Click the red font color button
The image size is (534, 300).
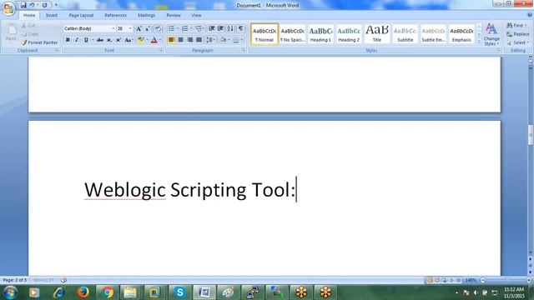click(154, 40)
